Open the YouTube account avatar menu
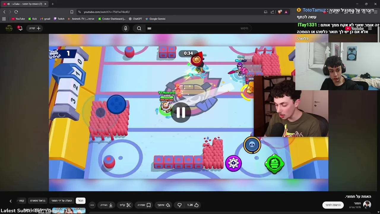Viewport: 380px width, 214px height. tap(9, 28)
